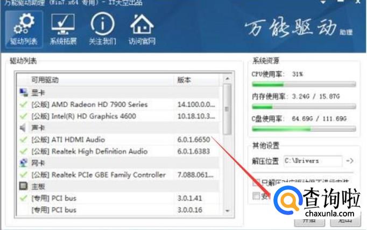This screenshot has height=230, width=367.
Task: Click the 主板 motherboard icon
Action: click(23, 186)
